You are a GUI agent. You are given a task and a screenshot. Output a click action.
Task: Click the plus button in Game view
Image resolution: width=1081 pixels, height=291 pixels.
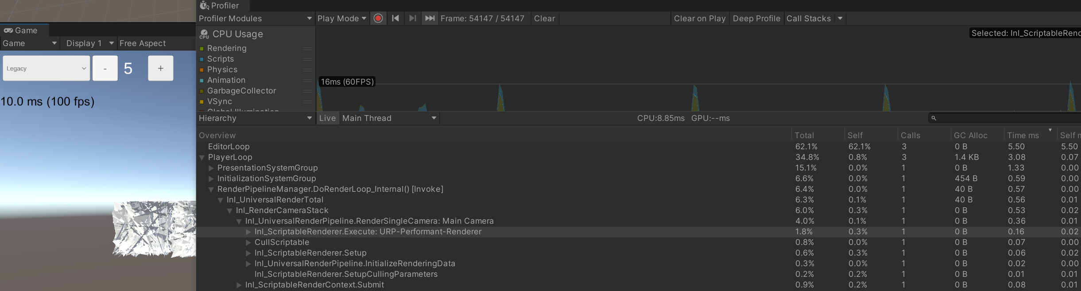tap(160, 68)
